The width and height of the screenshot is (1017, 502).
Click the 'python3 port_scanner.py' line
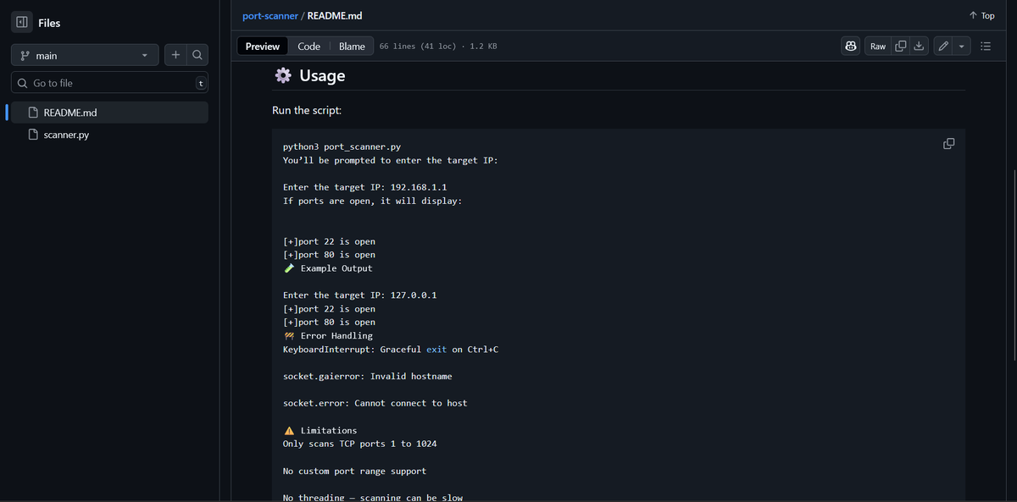point(342,146)
